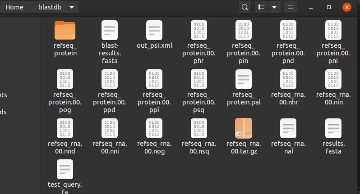360x194 pixels.
Task: Select the refseq_protein.00.phr binary file icon
Action: tap(199, 30)
